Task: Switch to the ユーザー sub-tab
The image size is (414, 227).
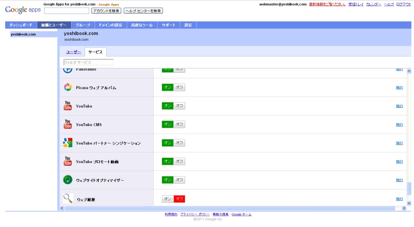Action: pyautogui.click(x=74, y=52)
